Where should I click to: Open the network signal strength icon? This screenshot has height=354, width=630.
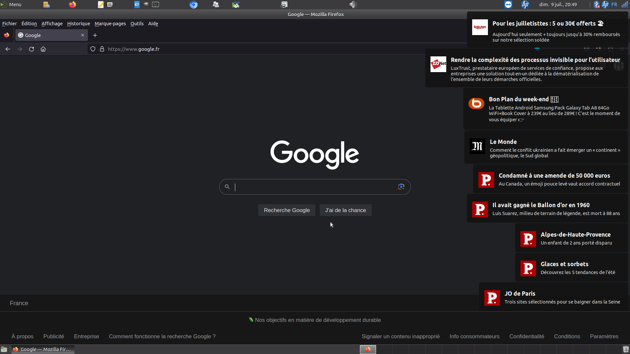[x=625, y=5]
